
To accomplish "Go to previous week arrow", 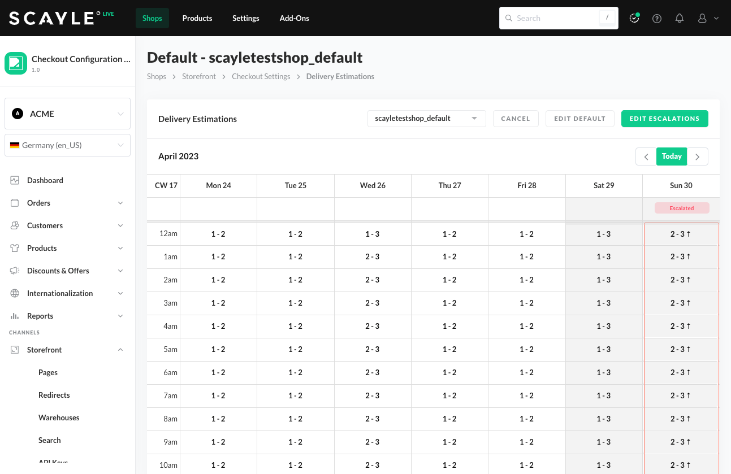I will pos(646,156).
